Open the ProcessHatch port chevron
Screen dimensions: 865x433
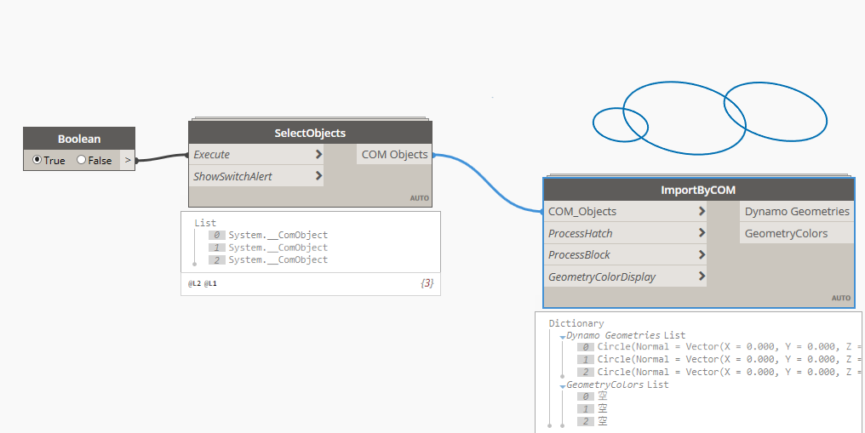(x=702, y=233)
